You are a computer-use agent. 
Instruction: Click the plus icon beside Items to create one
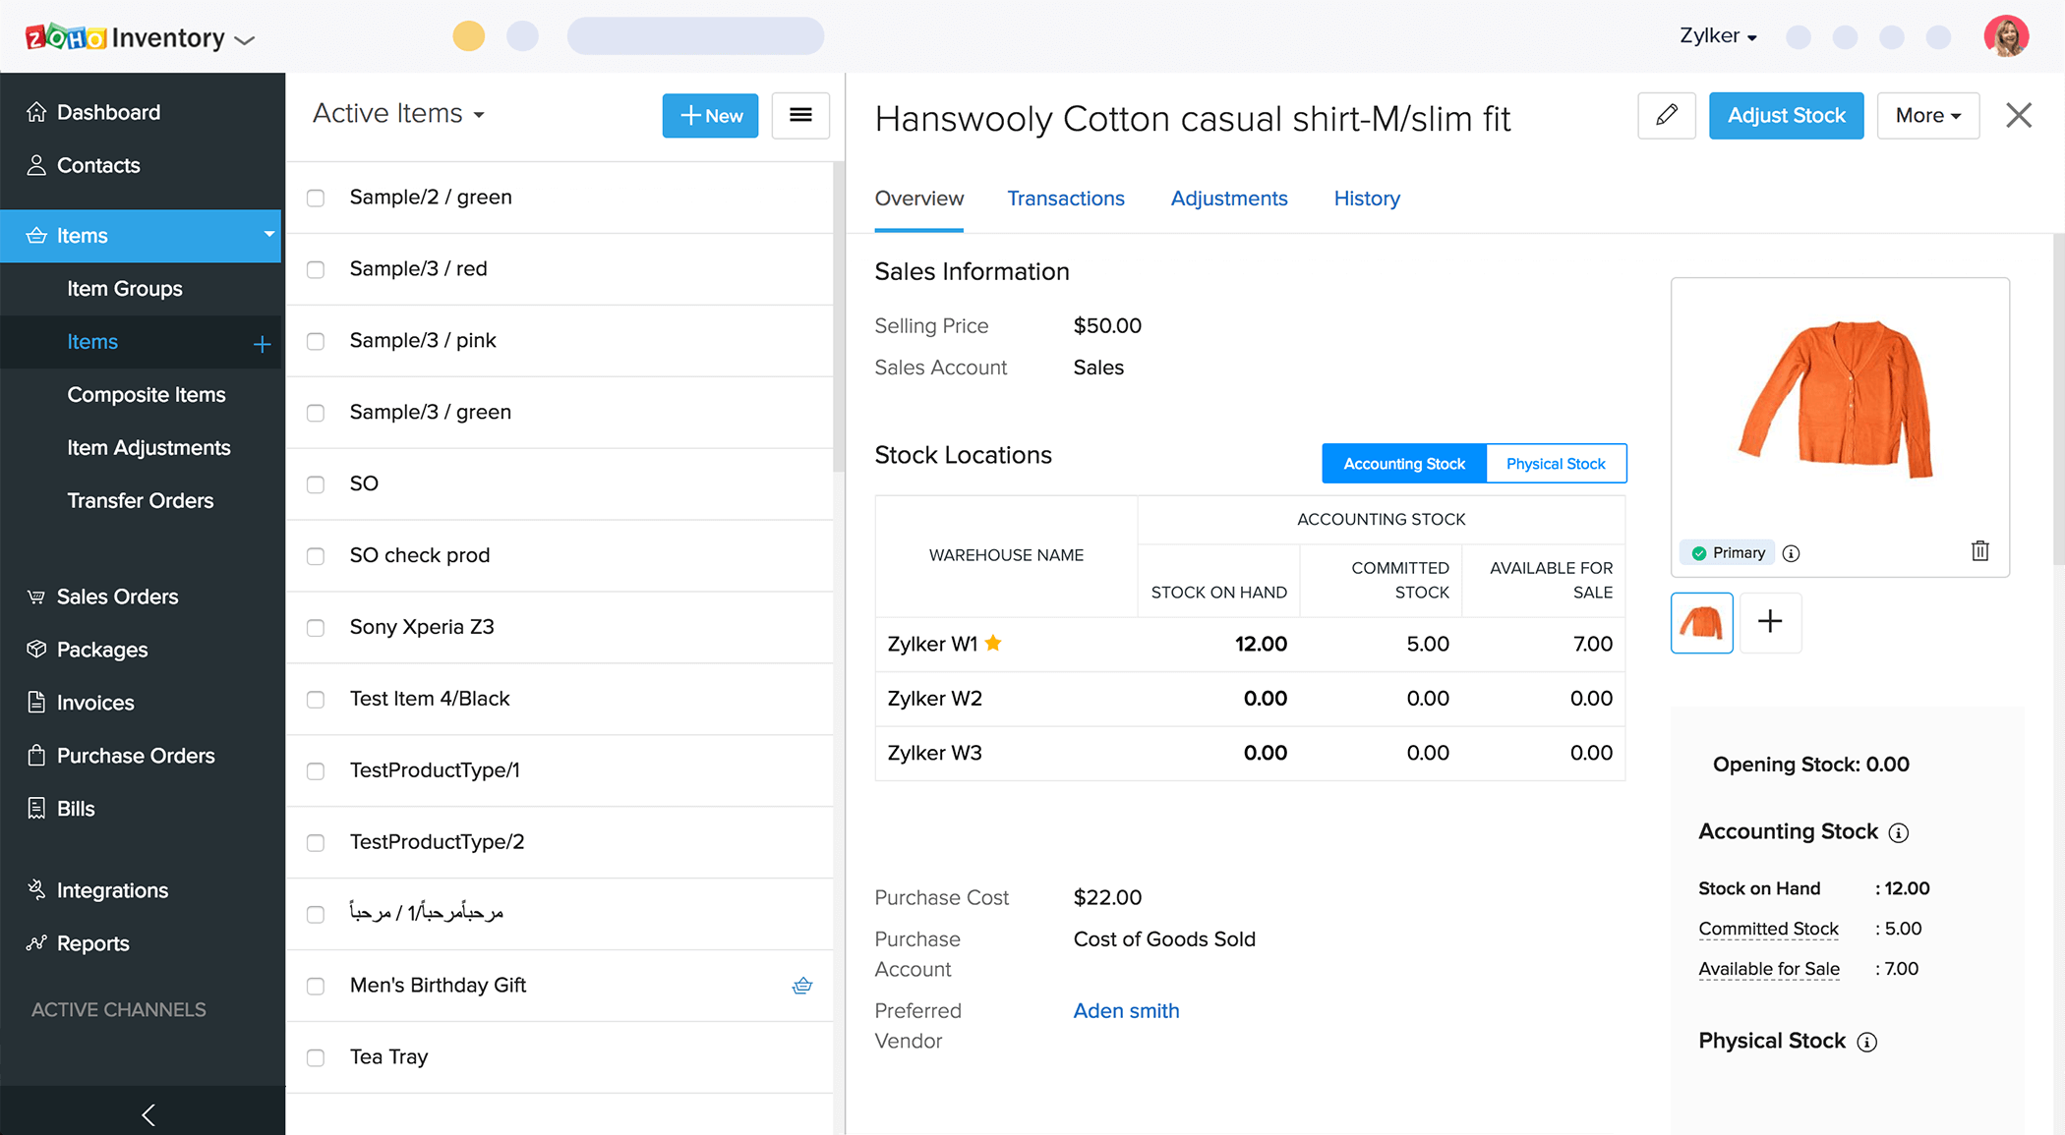coord(262,343)
